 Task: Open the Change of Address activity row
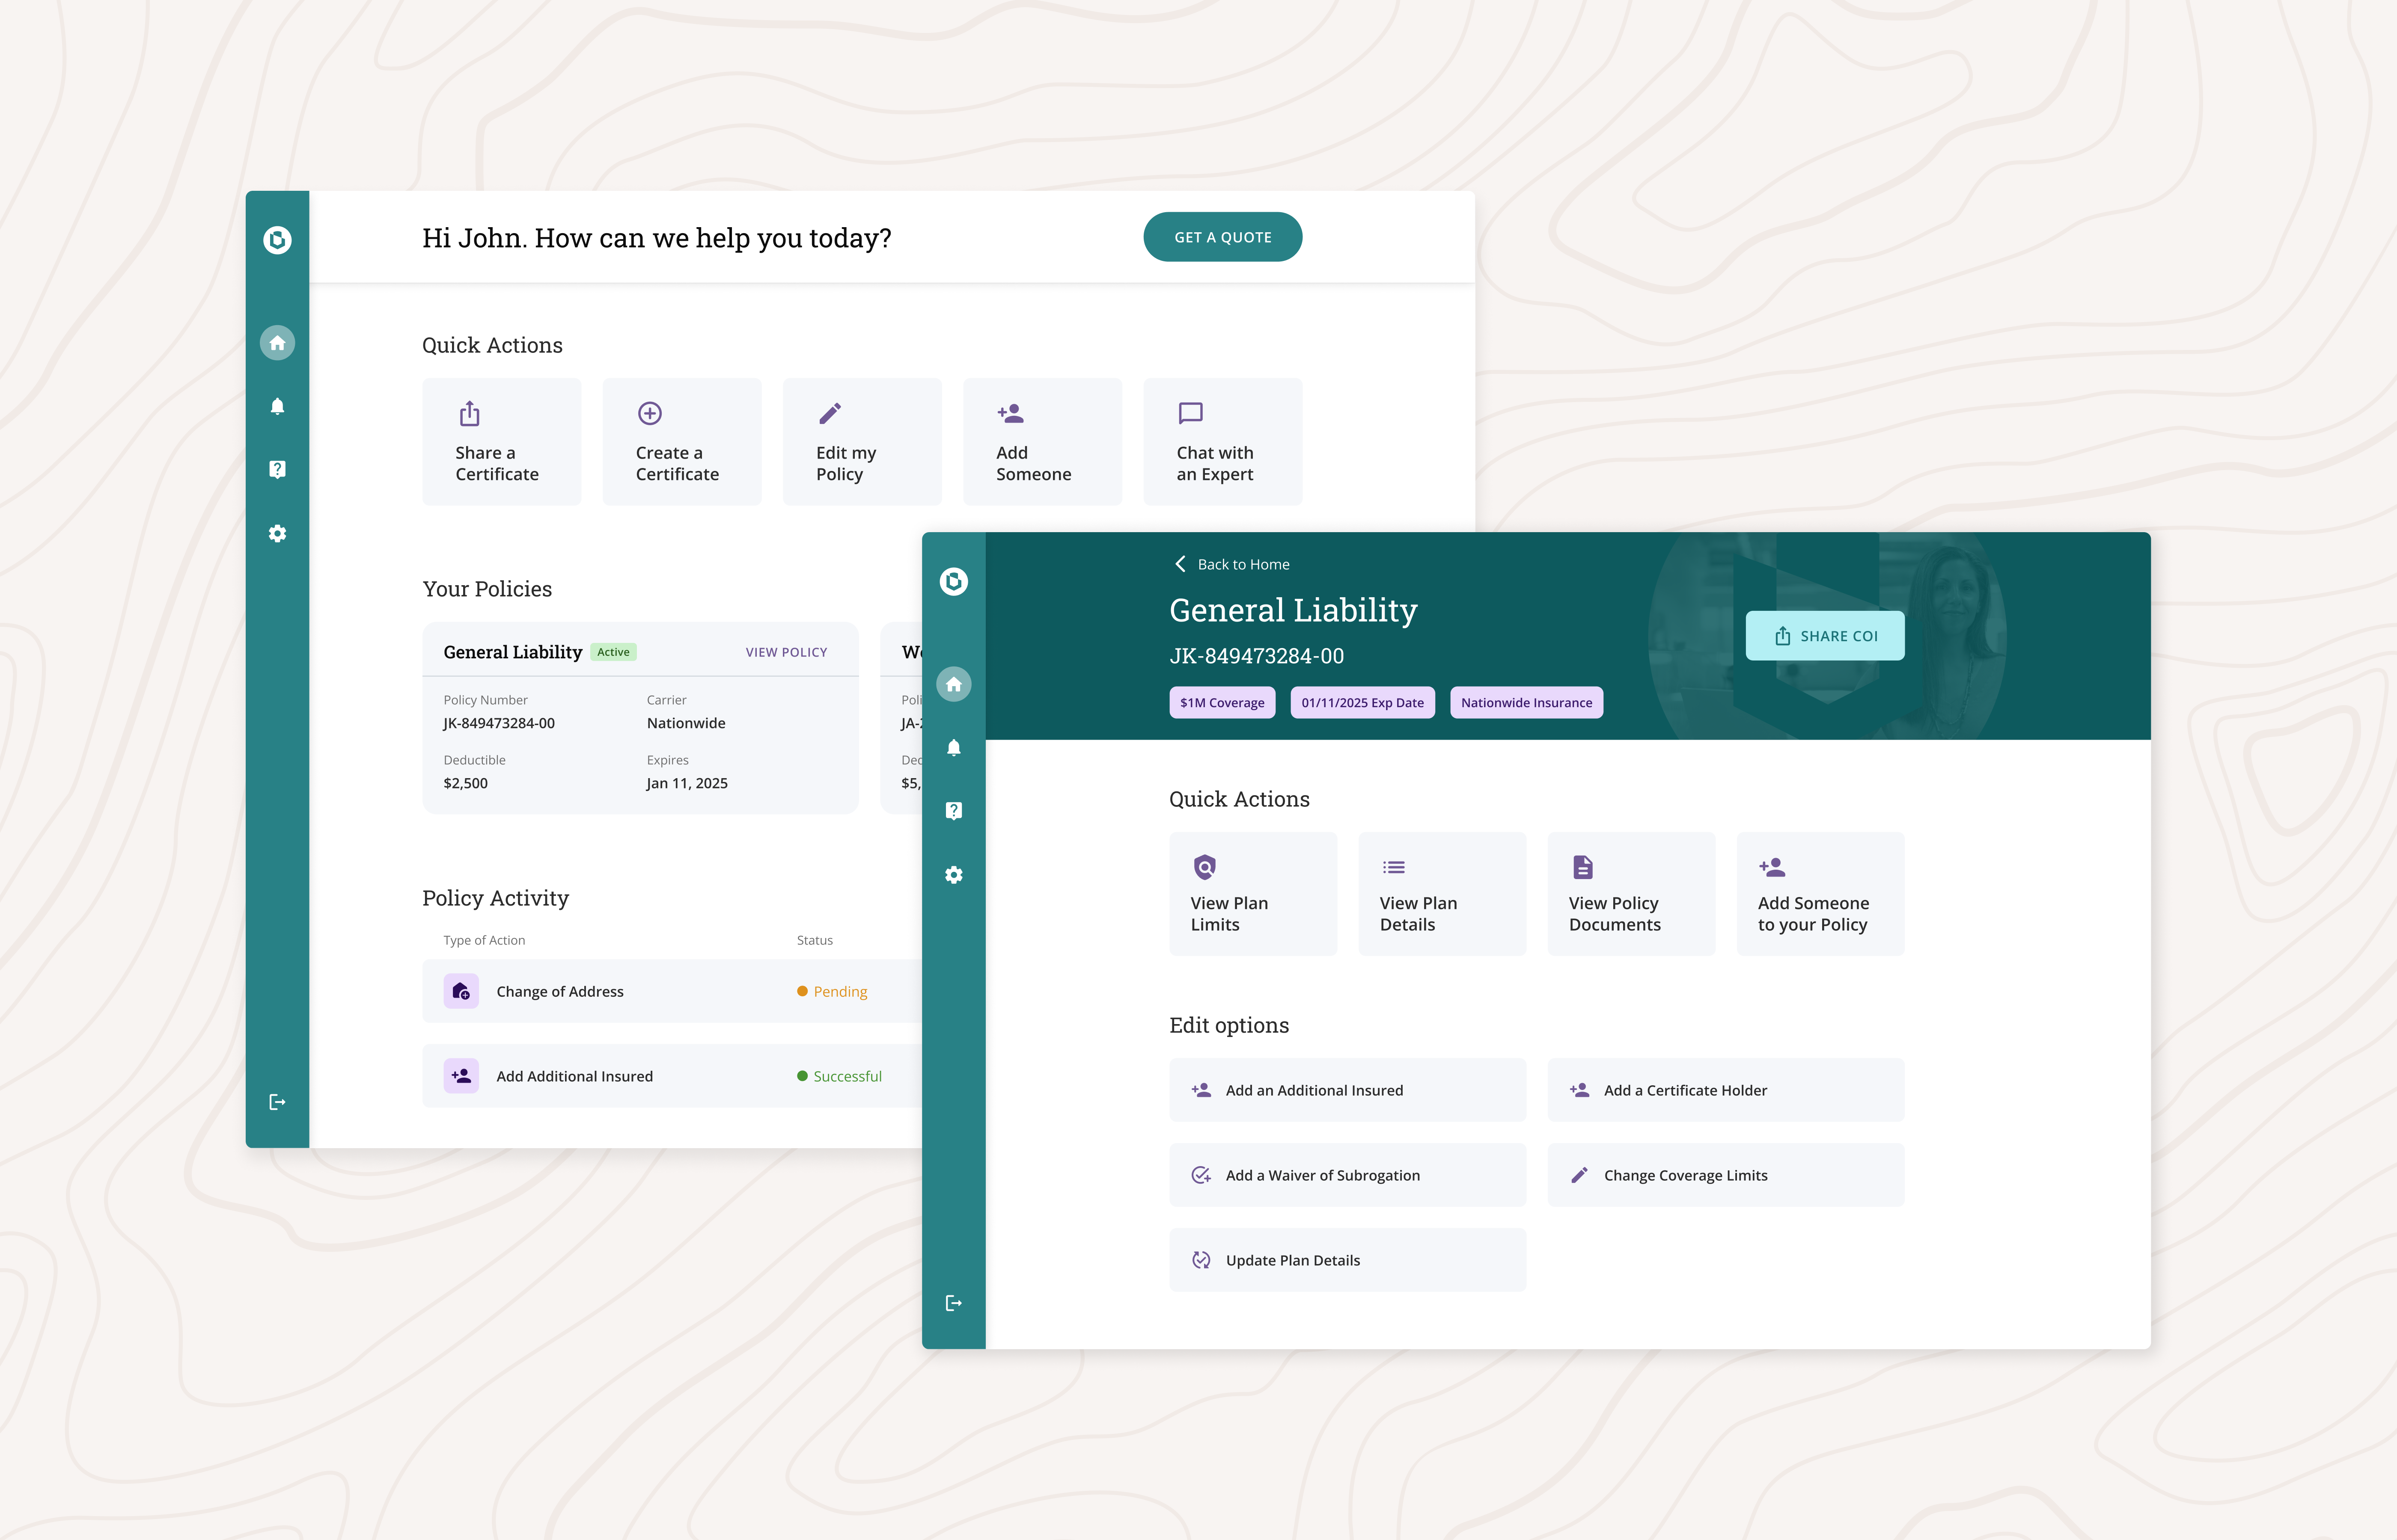(x=672, y=991)
